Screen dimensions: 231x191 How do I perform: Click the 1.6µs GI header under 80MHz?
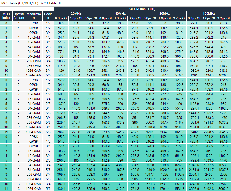point(164,18)
